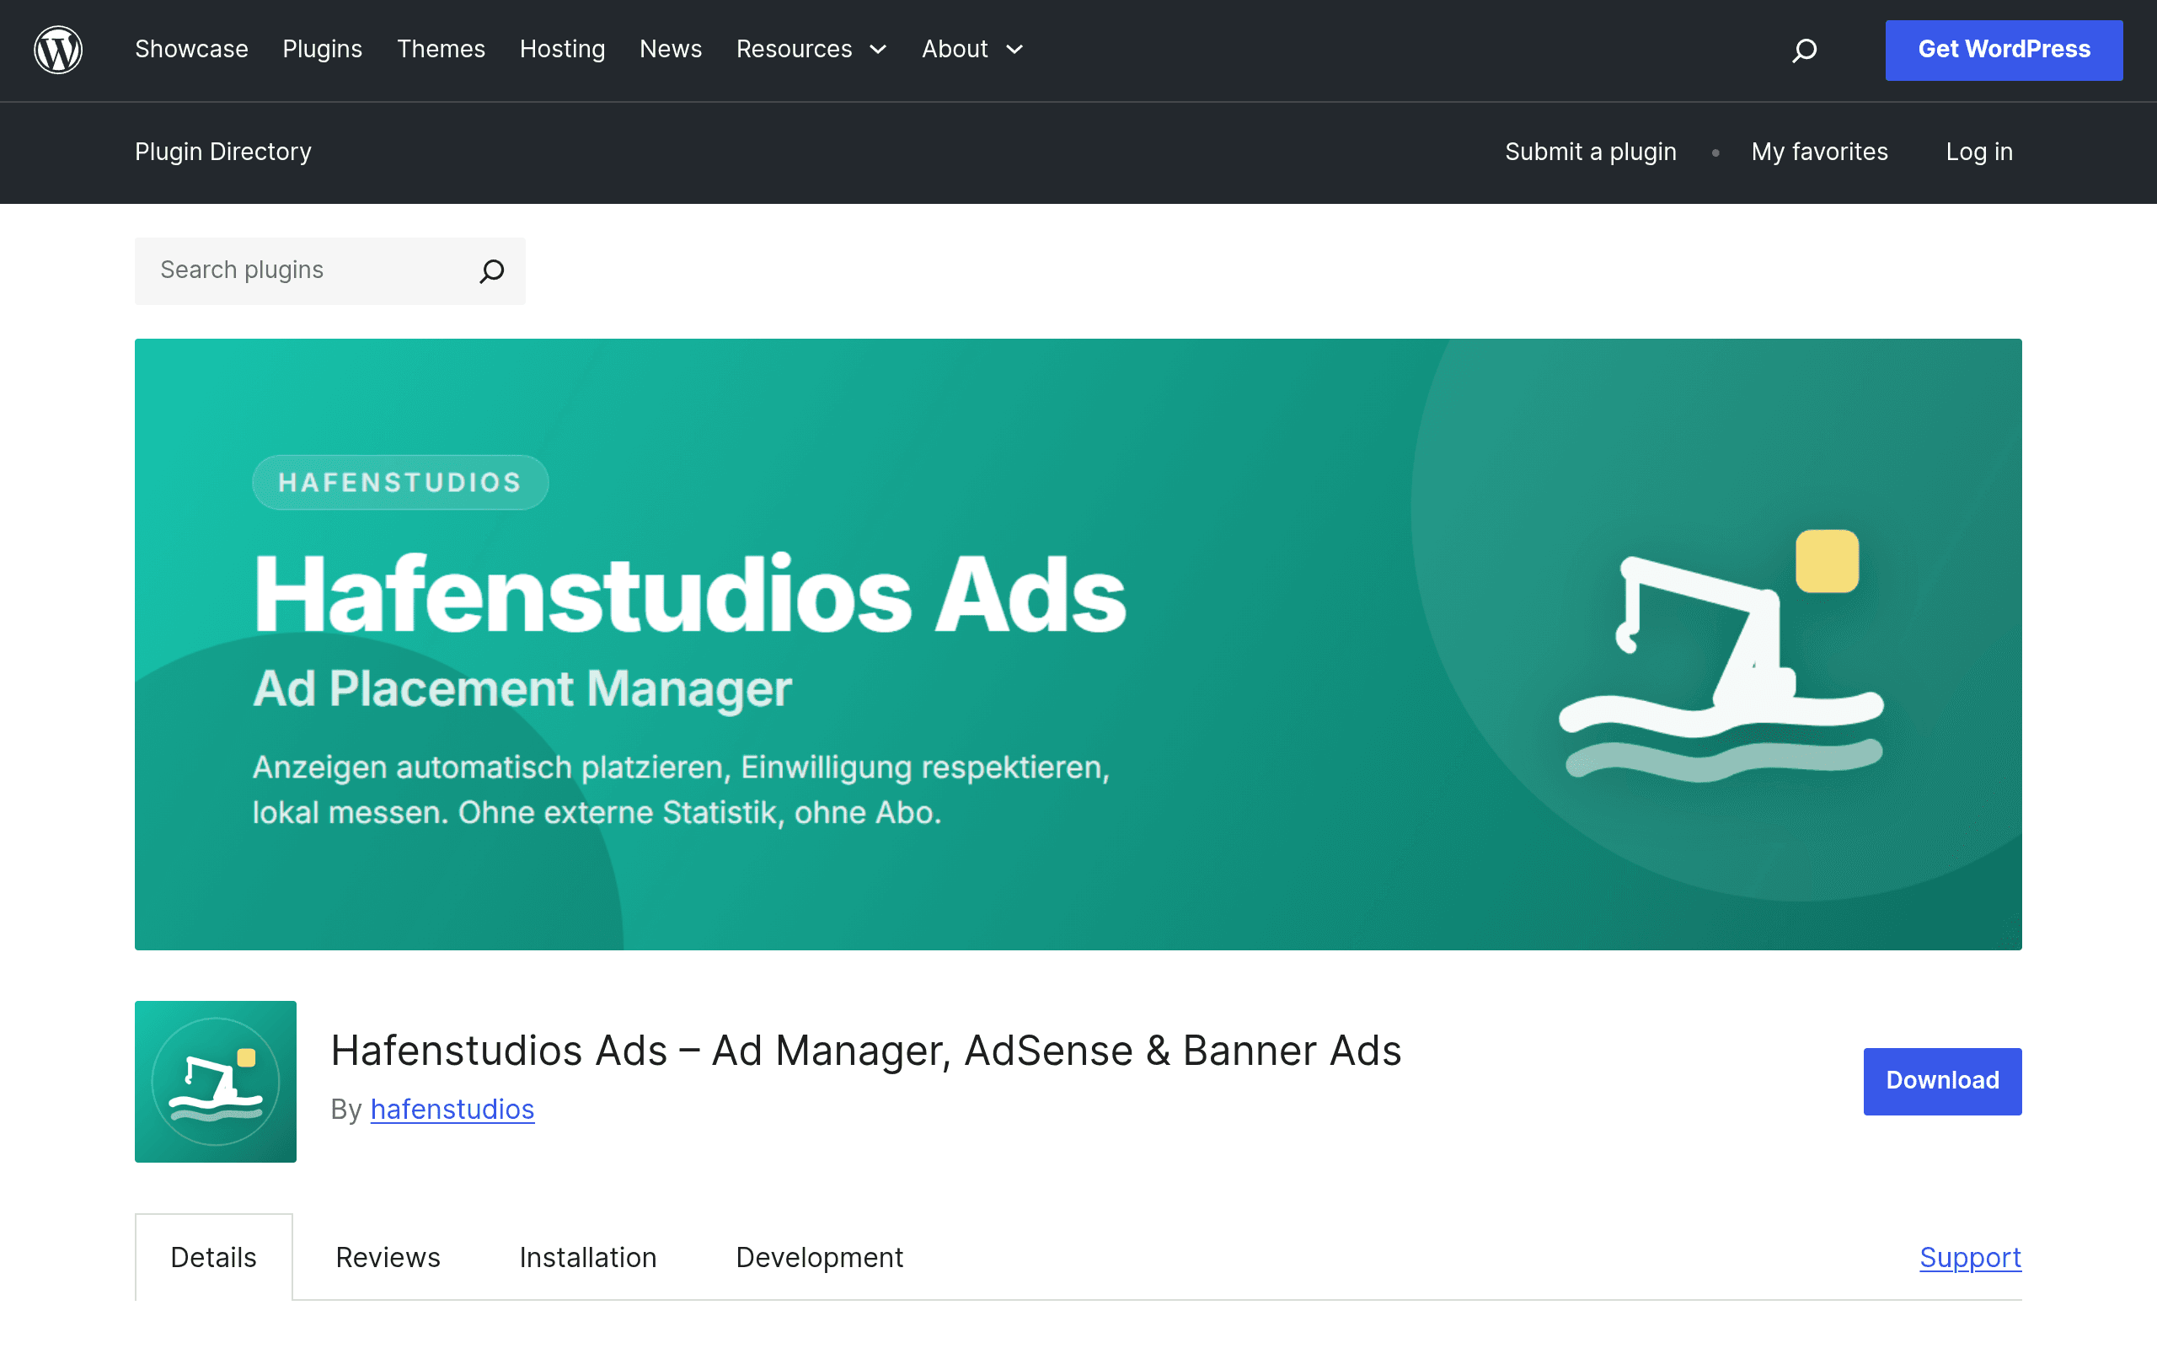
Task: Open the hafenstudios author link
Action: (452, 1109)
